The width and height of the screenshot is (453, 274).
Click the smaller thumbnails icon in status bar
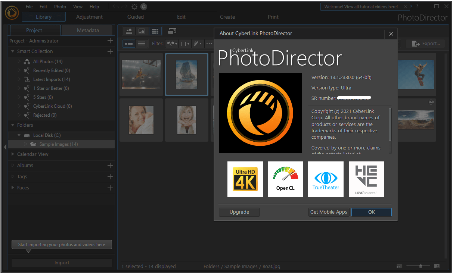(399, 266)
